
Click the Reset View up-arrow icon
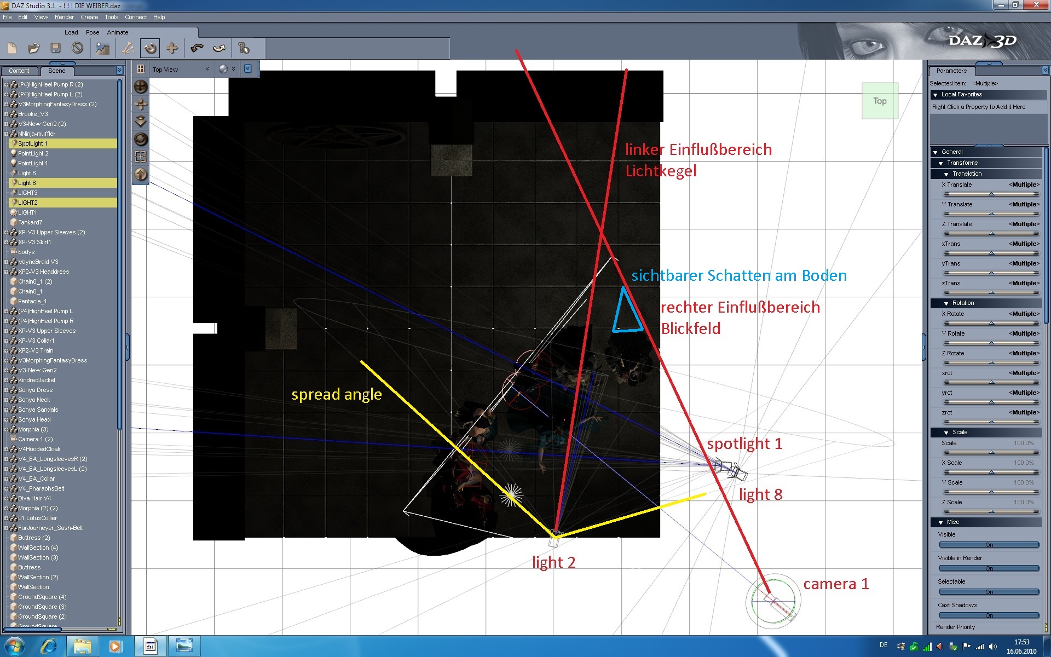(x=141, y=175)
